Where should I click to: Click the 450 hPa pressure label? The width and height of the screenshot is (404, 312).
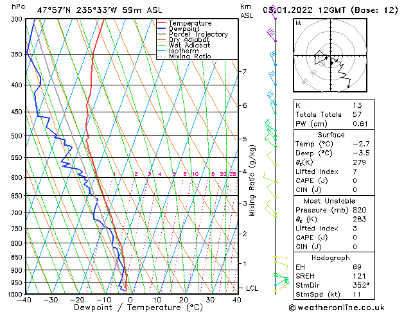tap(18, 112)
